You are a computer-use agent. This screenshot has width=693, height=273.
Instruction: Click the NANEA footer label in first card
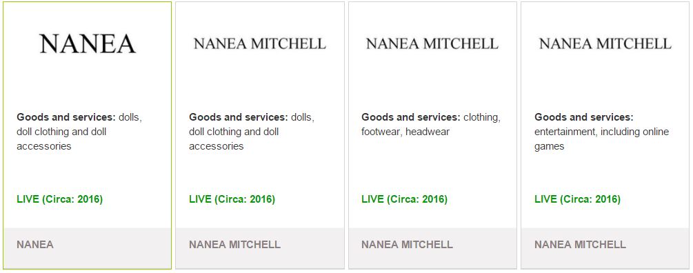[x=35, y=244]
